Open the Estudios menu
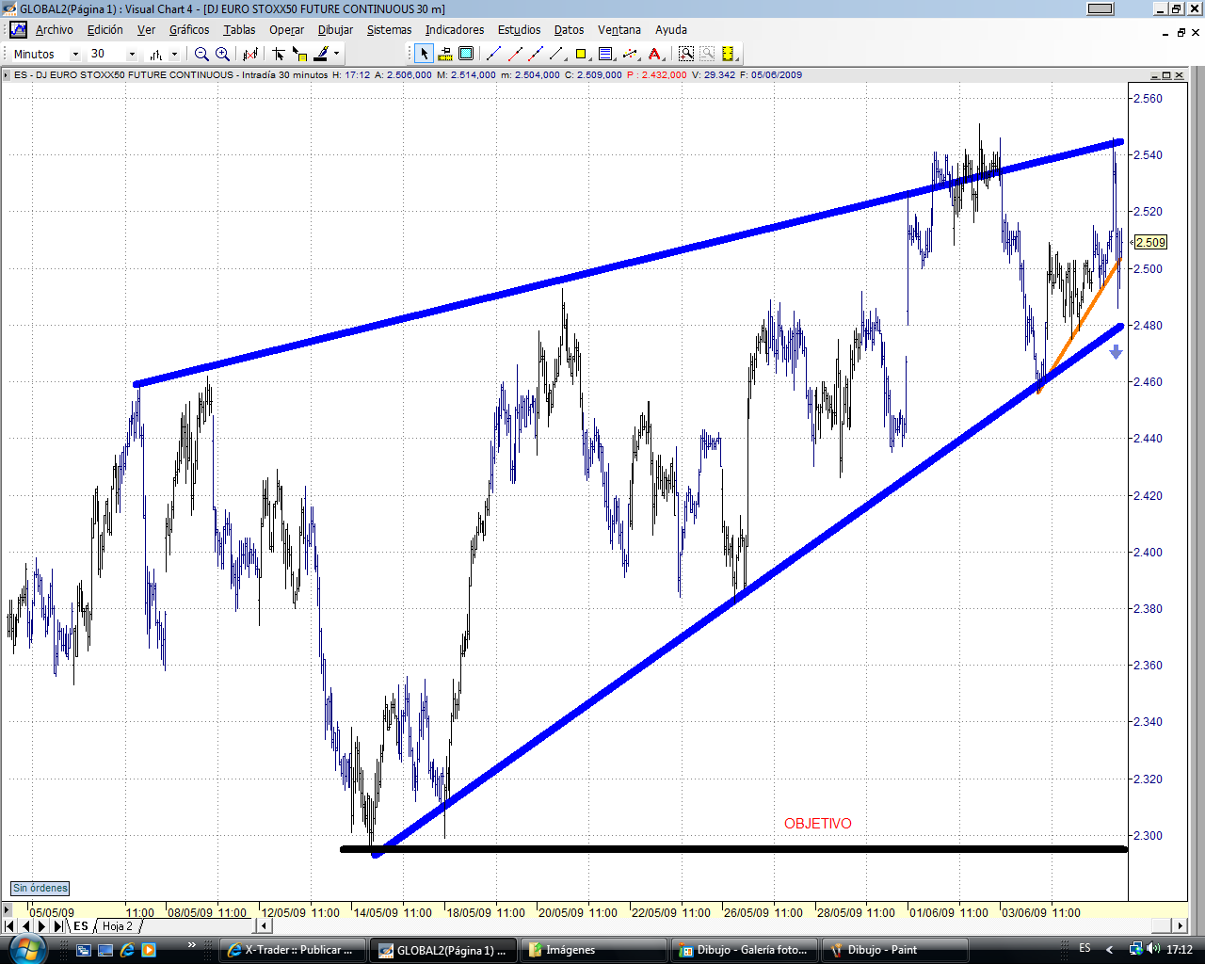Viewport: 1205px width, 964px height. (520, 30)
